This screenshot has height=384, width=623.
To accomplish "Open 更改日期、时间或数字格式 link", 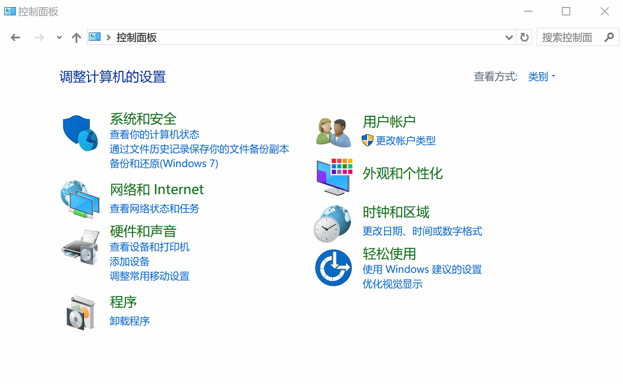I will [422, 231].
